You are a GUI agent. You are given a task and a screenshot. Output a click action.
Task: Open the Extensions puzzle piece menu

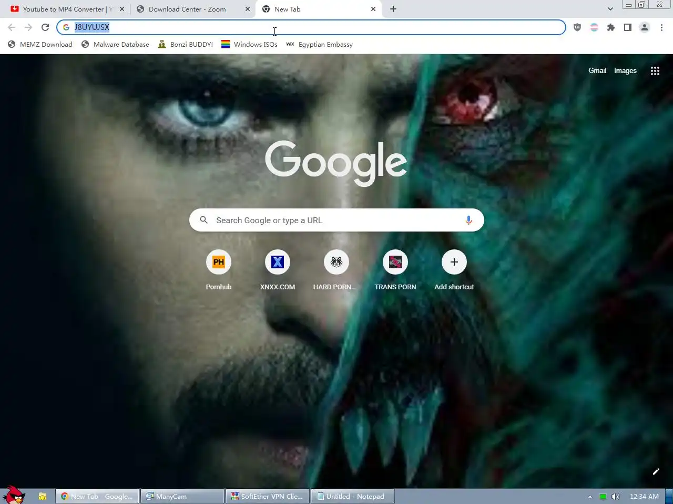tap(611, 27)
